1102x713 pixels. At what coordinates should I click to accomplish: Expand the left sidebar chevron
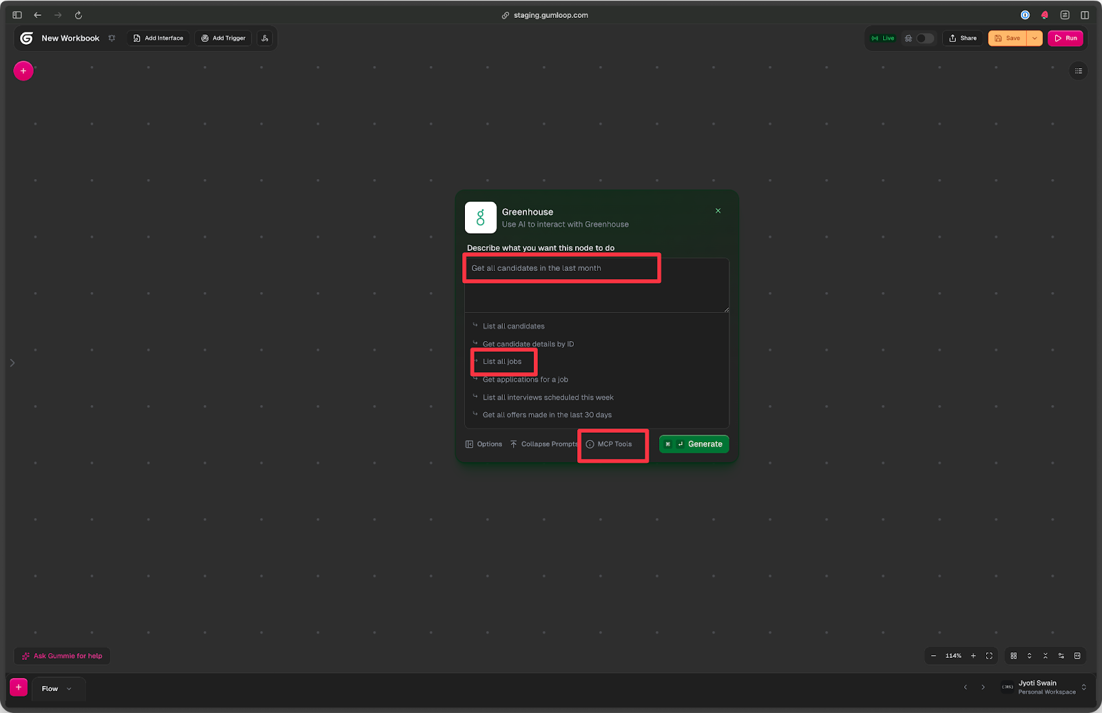(12, 363)
